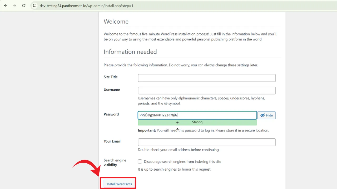Viewport: 337px width, 189px height.
Task: Click 'Discourage search engines from indexing' label text
Action: pyautogui.click(x=182, y=161)
